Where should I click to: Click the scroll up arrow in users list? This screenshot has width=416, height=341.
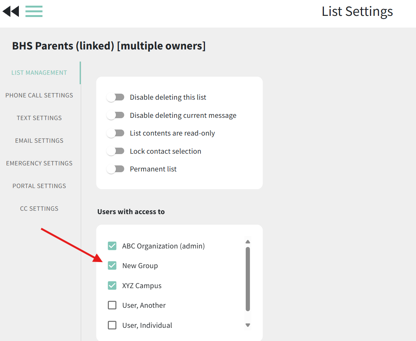248,241
